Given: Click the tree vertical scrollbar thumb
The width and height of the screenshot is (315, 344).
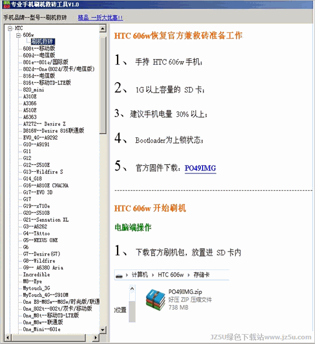Looking at the screenshot, I should (102, 86).
